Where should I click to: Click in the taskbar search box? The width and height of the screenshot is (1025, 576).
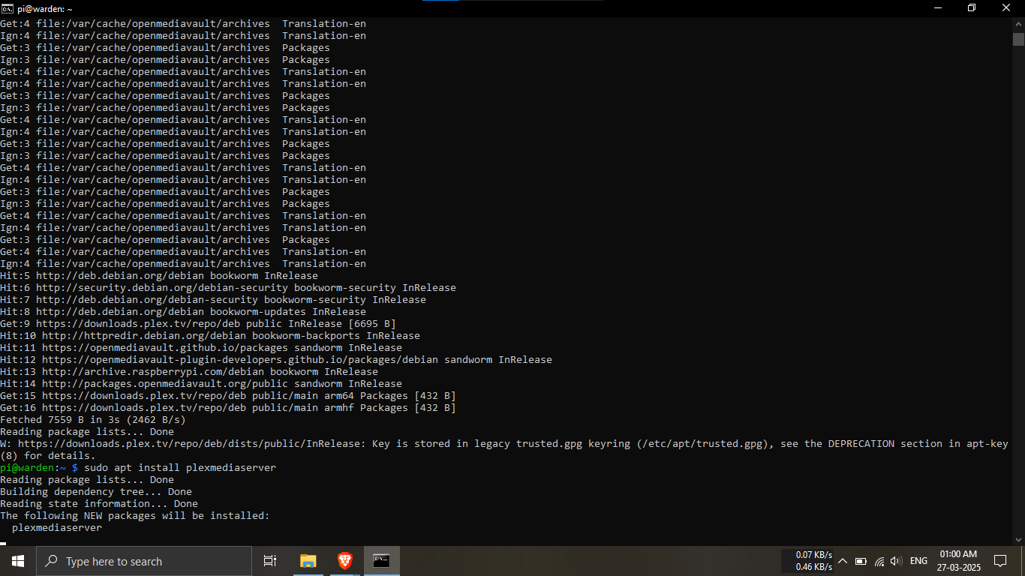(144, 561)
